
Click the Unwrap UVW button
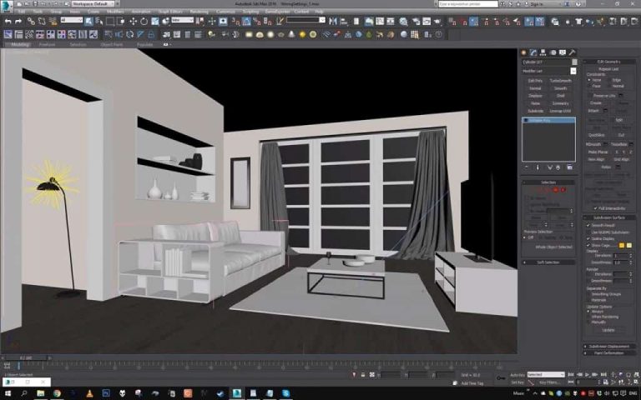[x=561, y=111]
